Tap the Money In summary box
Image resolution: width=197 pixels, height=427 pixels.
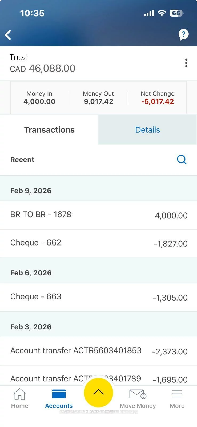pos(39,98)
